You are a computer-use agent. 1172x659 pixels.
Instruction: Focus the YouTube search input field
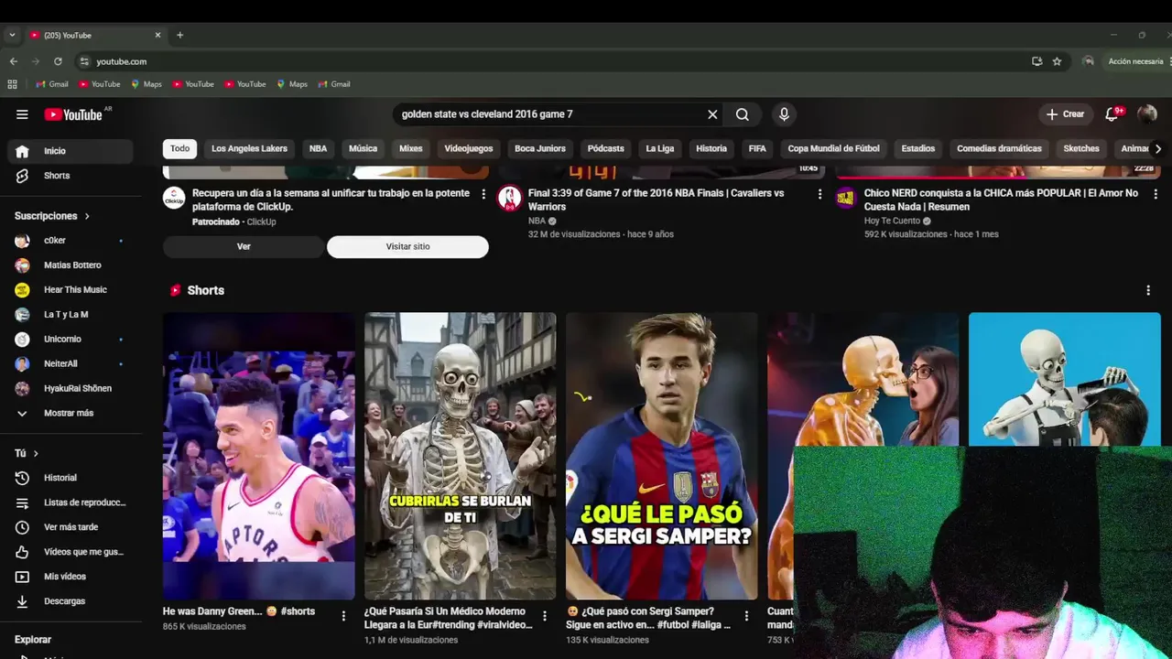[x=549, y=114]
